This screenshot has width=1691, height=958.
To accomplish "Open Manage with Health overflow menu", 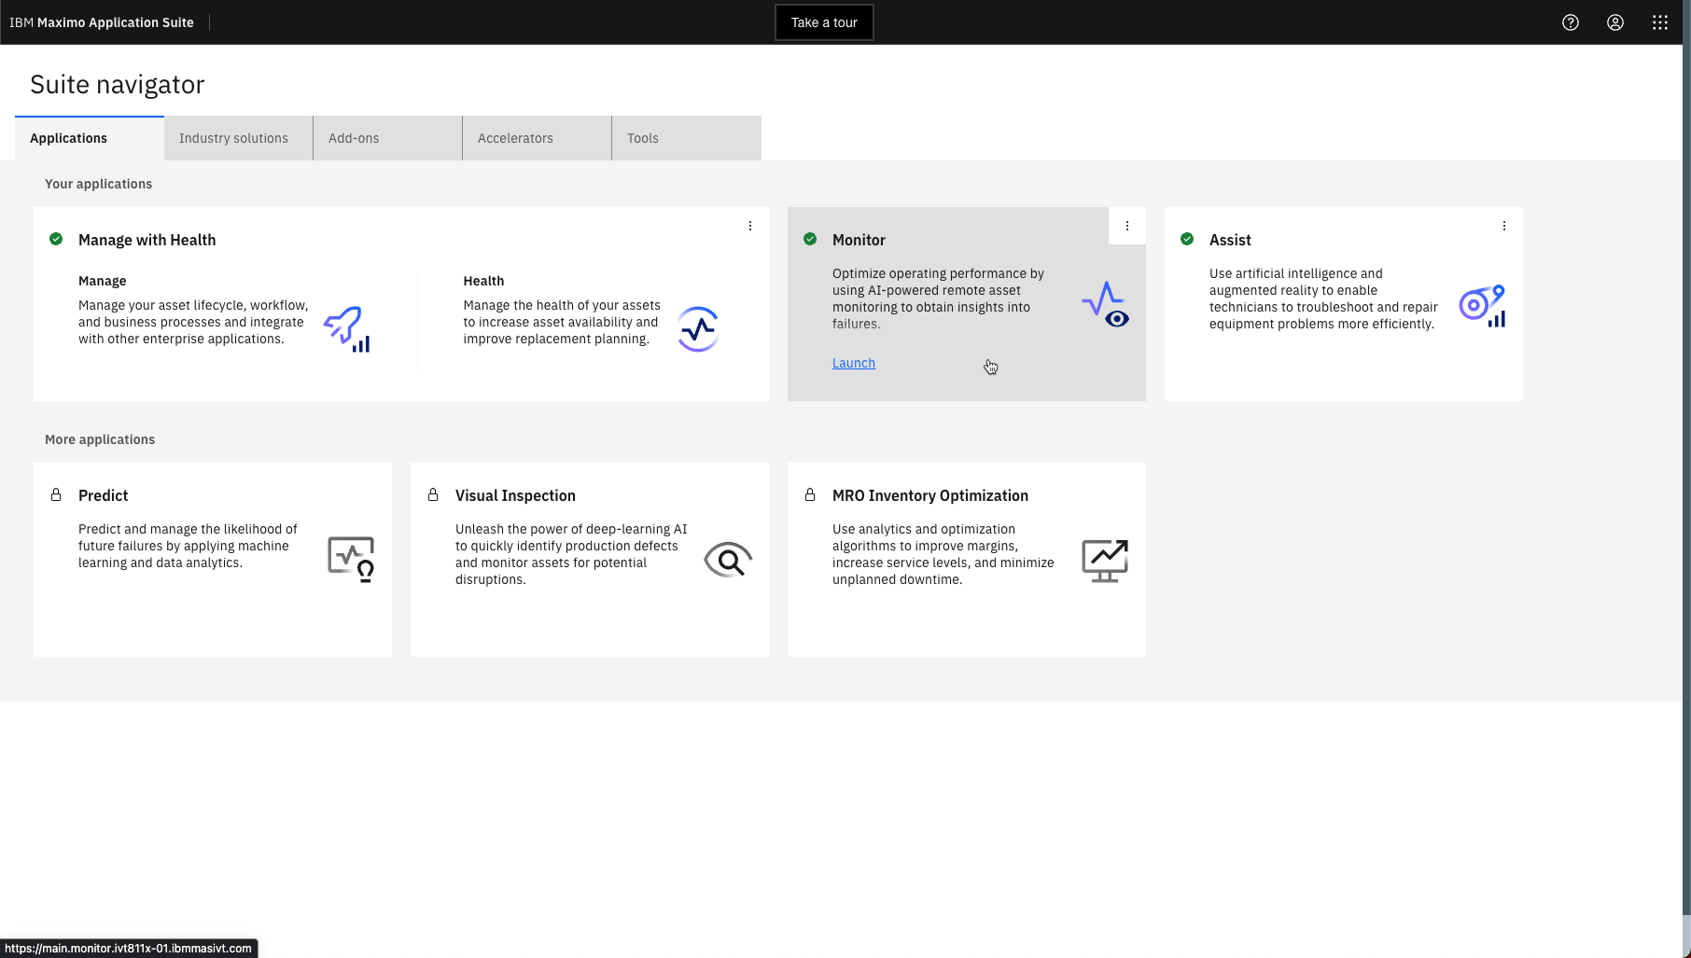I will (x=750, y=226).
